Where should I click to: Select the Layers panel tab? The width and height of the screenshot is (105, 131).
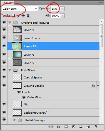[x=7, y=3]
